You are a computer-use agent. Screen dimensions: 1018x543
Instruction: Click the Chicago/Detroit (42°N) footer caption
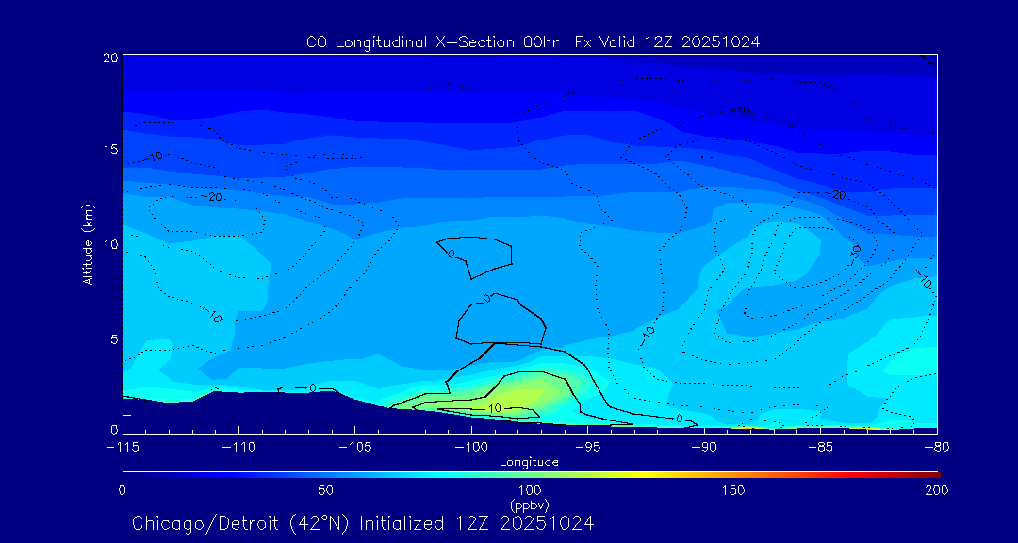pos(363,523)
